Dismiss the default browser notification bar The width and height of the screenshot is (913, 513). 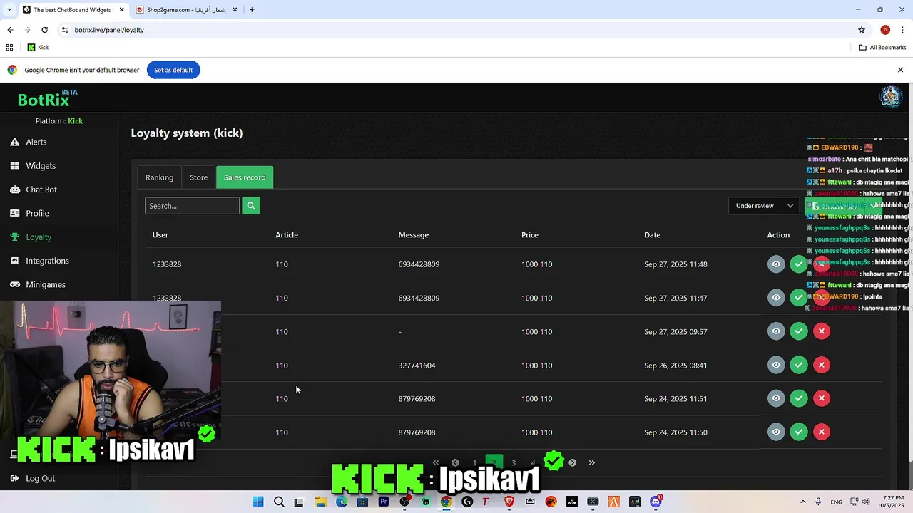tap(900, 70)
